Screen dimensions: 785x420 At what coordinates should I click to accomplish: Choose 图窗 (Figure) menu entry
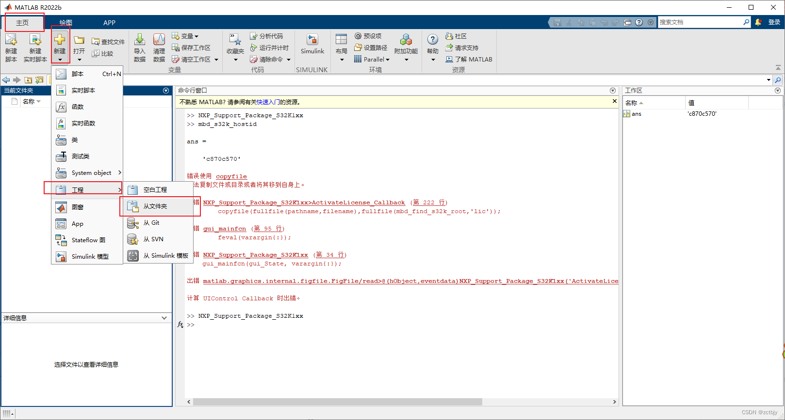pyautogui.click(x=87, y=207)
